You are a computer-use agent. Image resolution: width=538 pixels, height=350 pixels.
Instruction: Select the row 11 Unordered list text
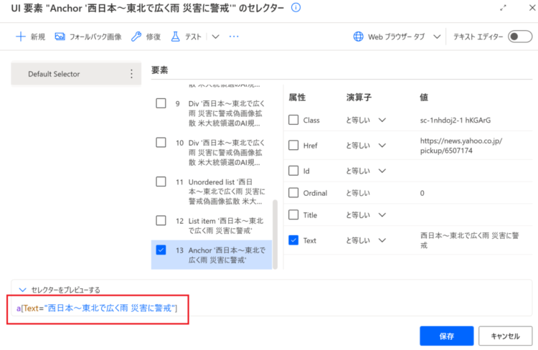click(x=227, y=191)
